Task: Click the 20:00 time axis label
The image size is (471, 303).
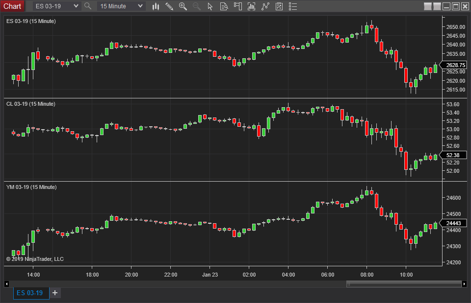Action: (131, 275)
